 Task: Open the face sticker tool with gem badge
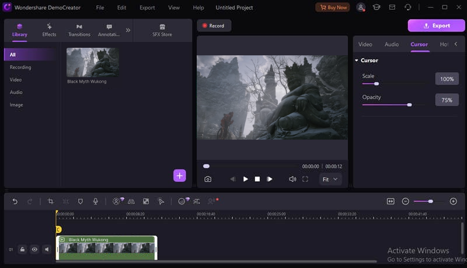click(182, 202)
